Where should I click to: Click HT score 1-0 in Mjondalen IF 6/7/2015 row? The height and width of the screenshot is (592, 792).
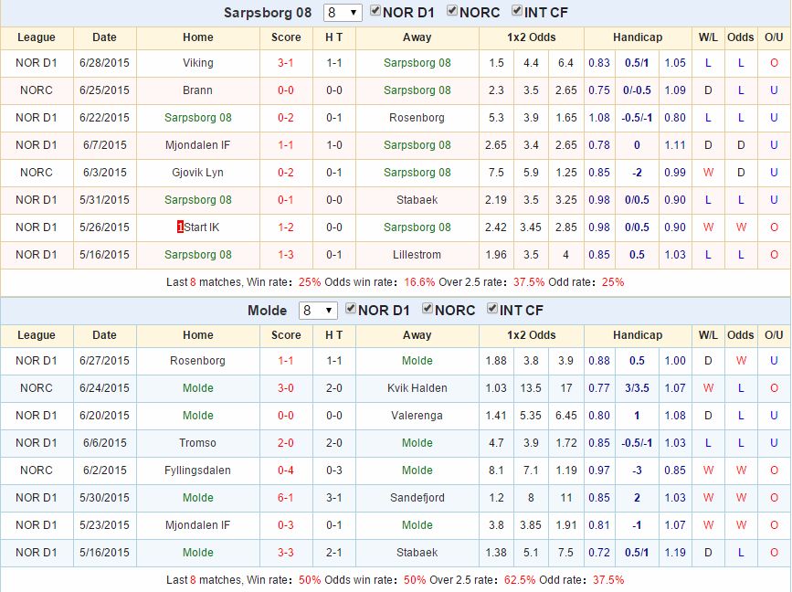point(333,145)
